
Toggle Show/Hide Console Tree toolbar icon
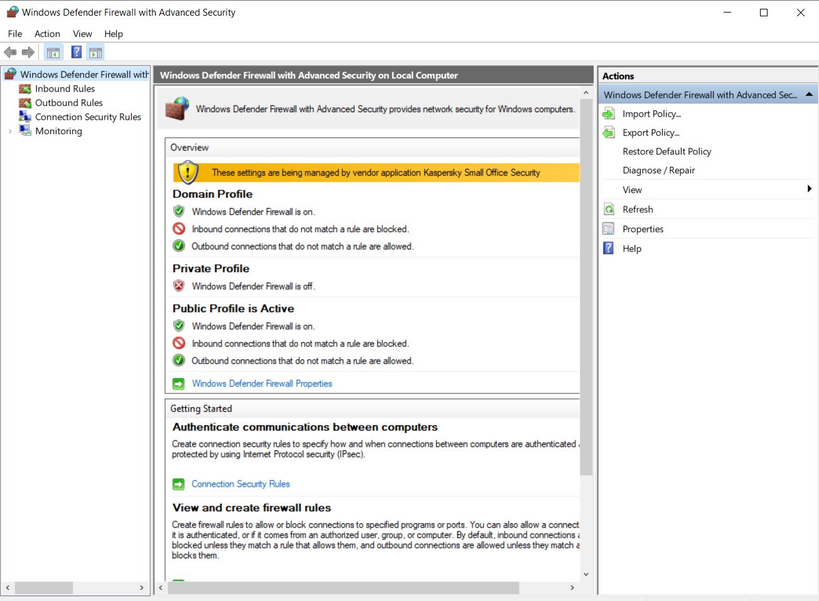point(53,53)
